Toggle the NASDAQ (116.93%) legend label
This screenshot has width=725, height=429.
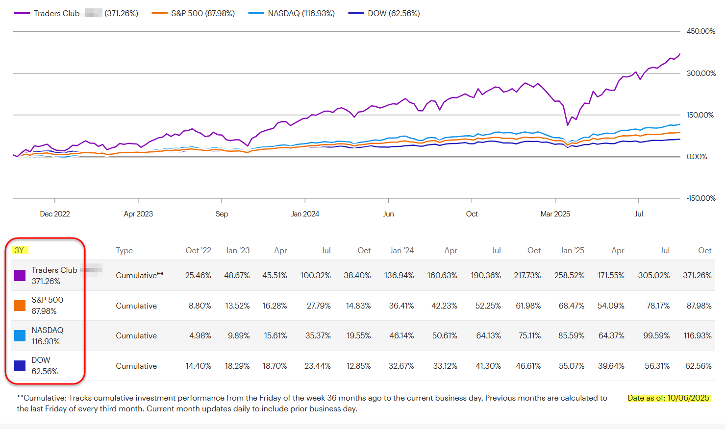[301, 14]
